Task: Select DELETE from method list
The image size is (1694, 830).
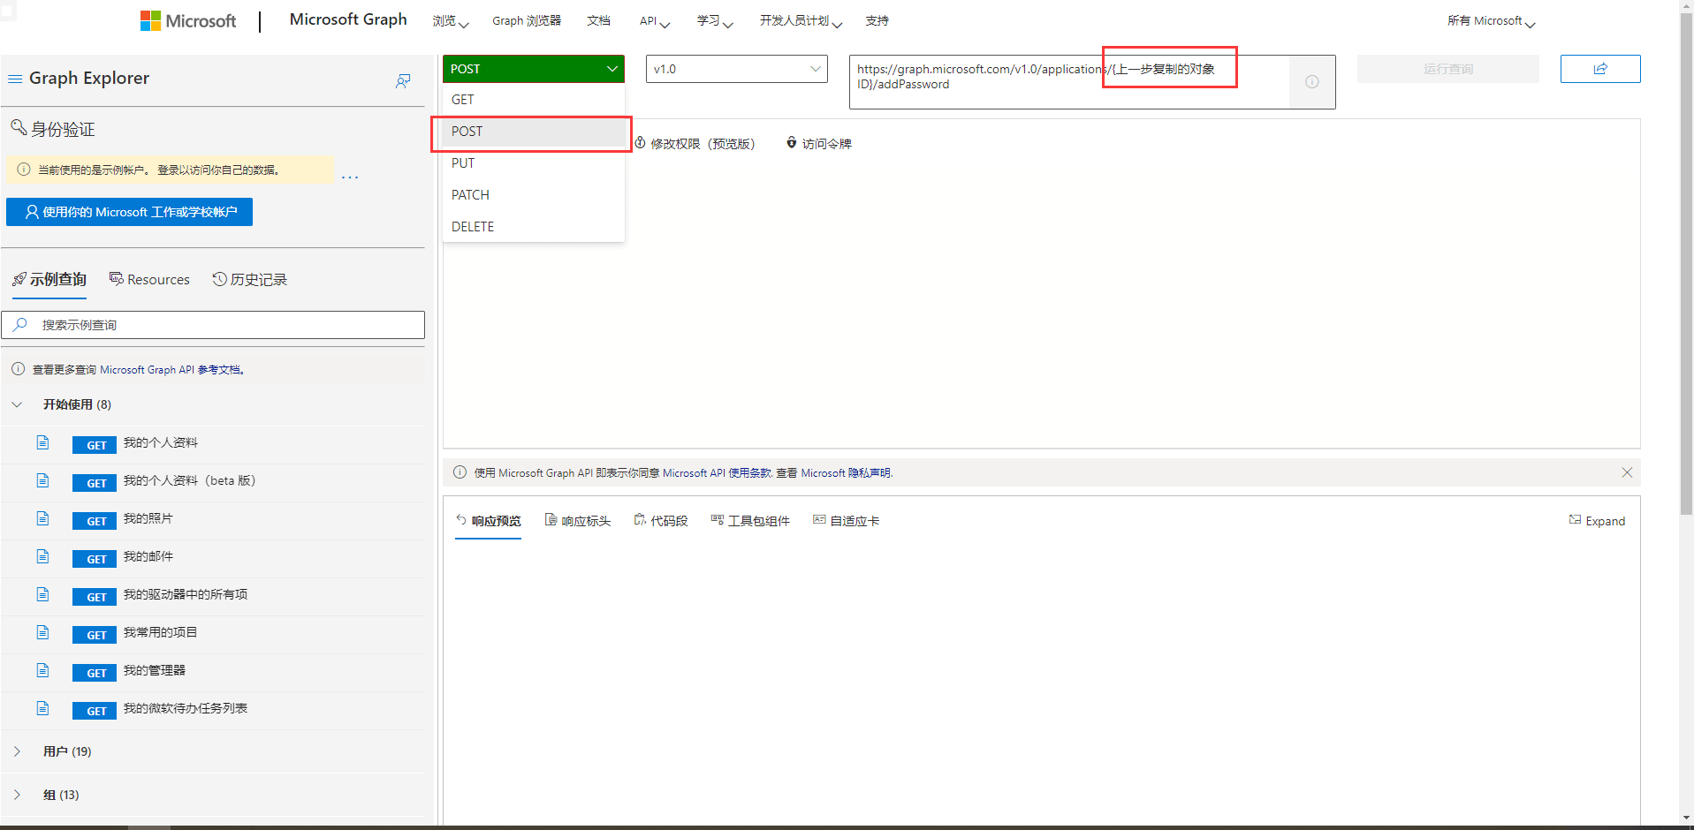Action: tap(534, 227)
